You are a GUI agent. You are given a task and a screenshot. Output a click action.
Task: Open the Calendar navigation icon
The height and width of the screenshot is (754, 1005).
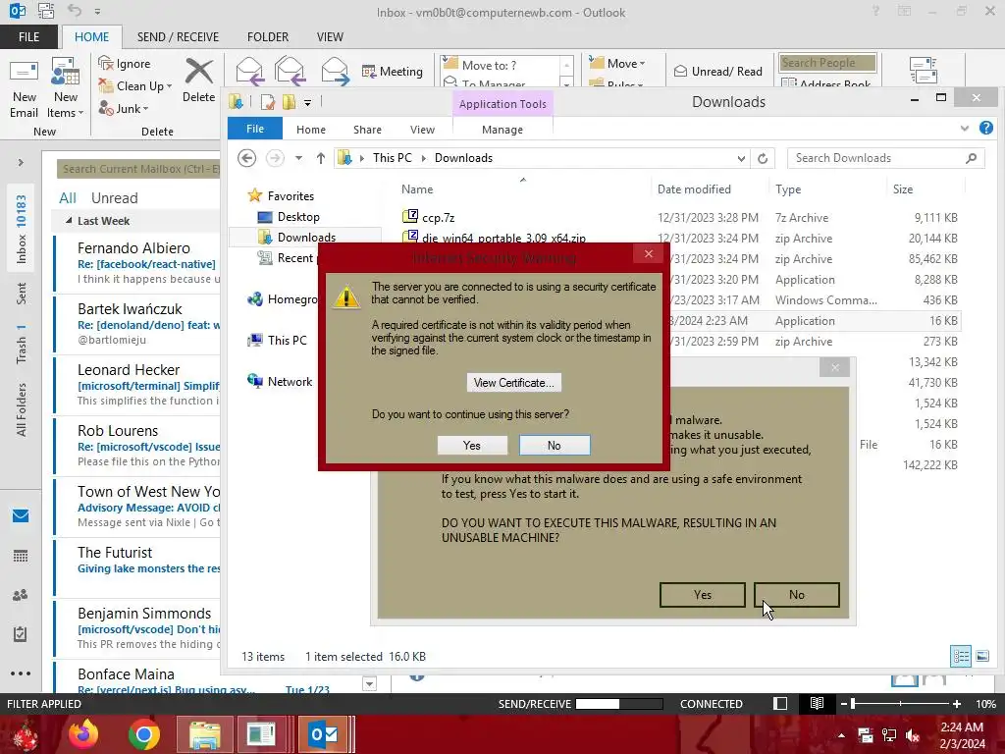21,556
